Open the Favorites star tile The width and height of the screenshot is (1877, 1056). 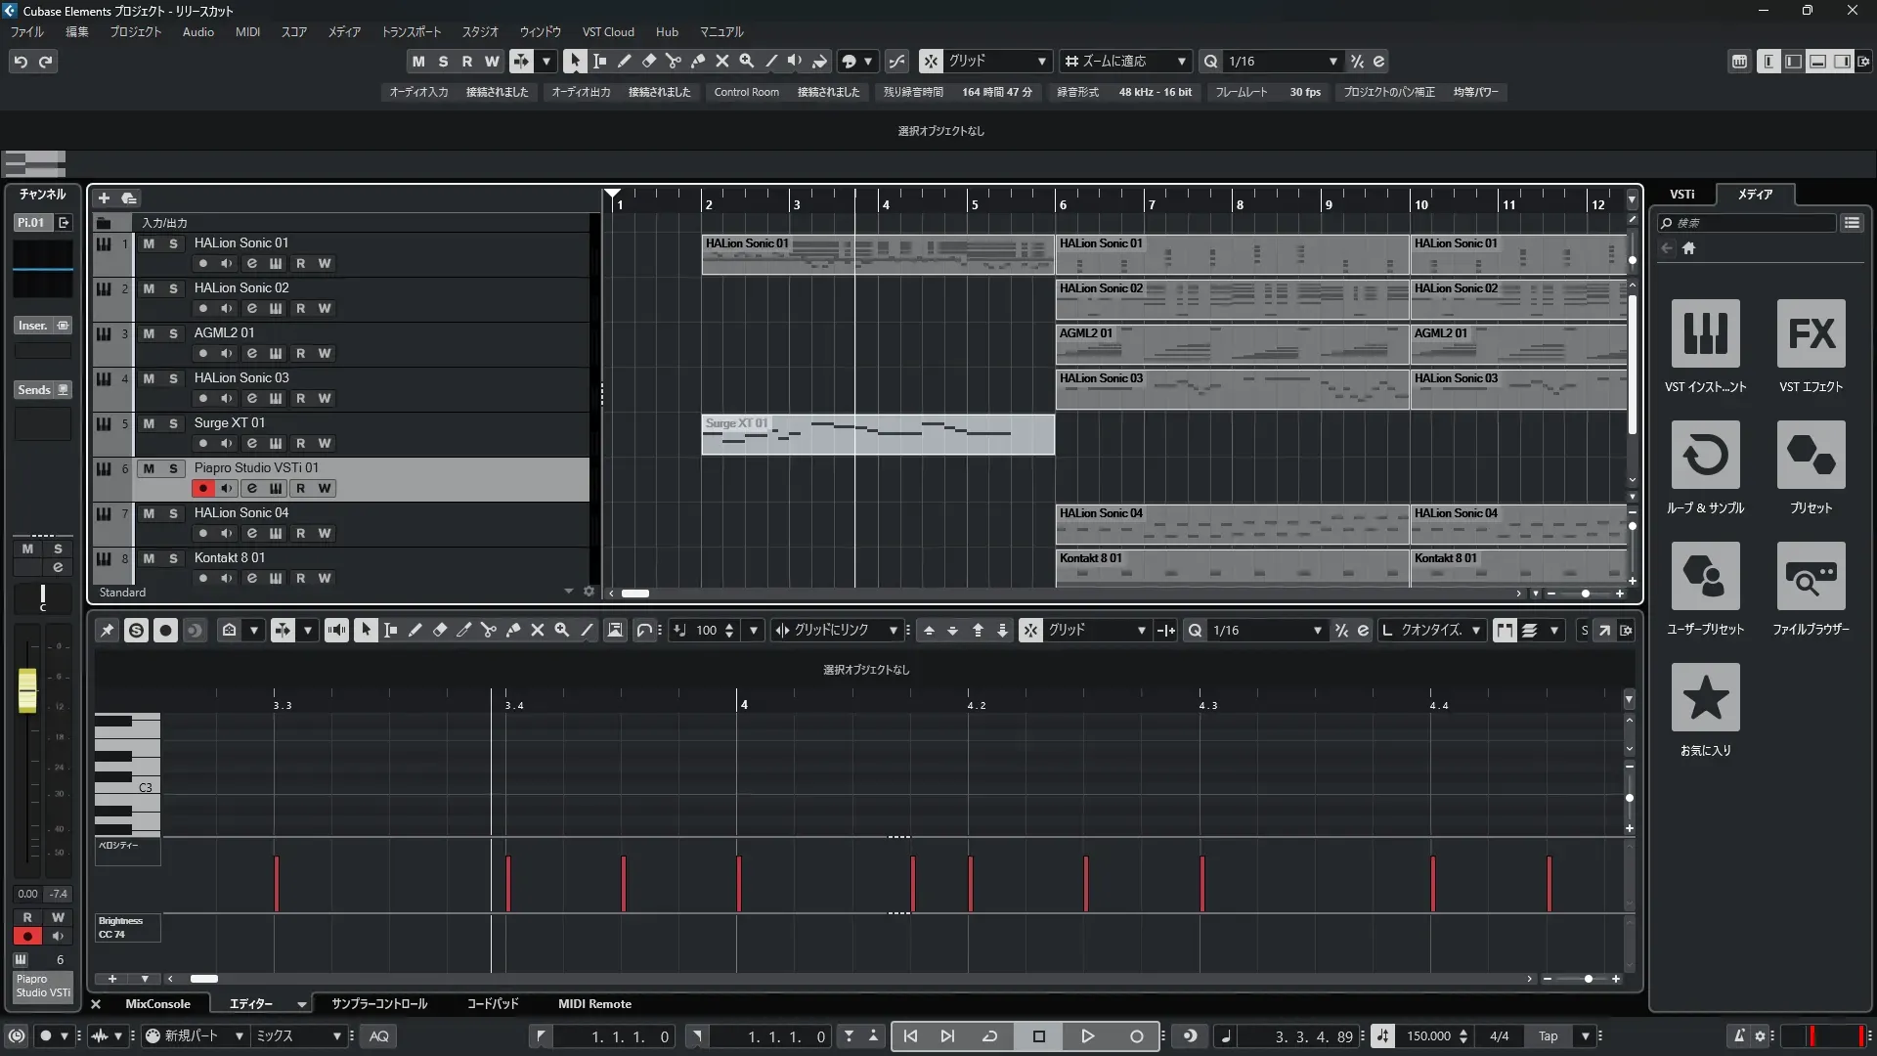[1705, 697]
